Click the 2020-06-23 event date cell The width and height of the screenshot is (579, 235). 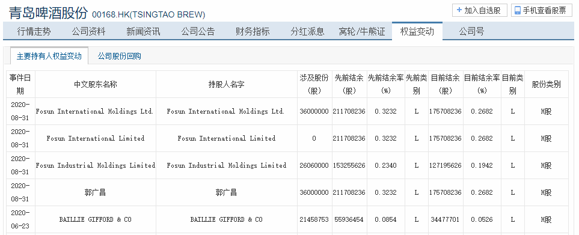point(20,219)
